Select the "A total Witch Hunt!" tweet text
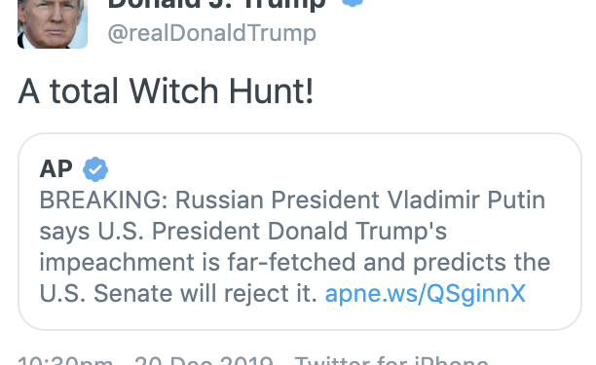The width and height of the screenshot is (596, 365). (x=166, y=91)
